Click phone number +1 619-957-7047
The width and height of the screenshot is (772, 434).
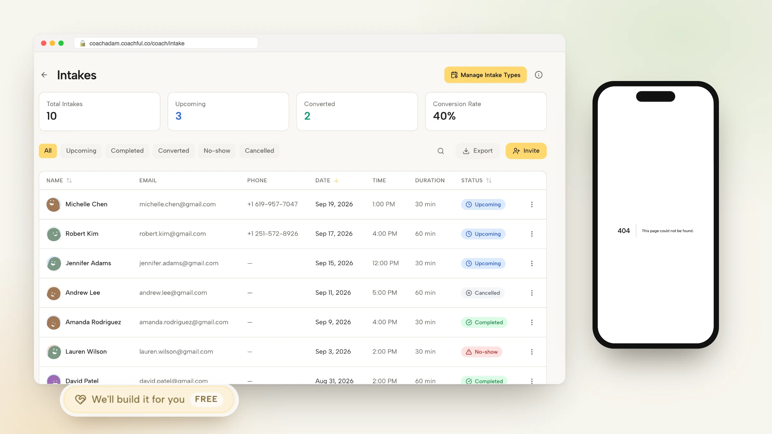pos(272,204)
